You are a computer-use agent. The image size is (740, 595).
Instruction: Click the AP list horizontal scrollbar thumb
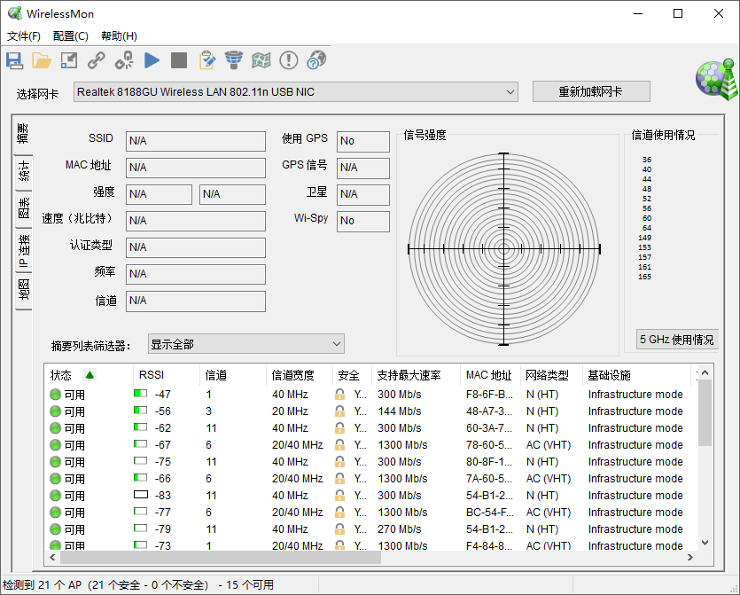(x=220, y=557)
